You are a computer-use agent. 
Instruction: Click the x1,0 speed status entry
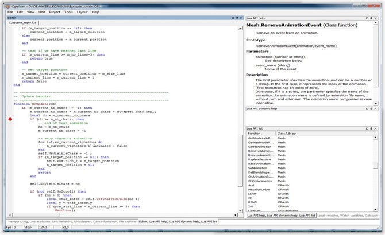tap(66, 228)
